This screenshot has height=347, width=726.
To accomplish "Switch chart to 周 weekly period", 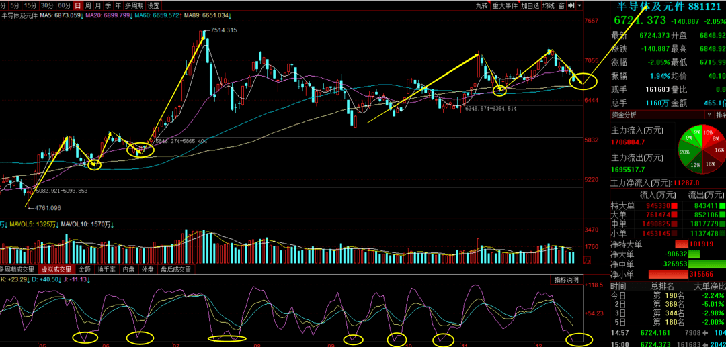I will tap(87, 5).
